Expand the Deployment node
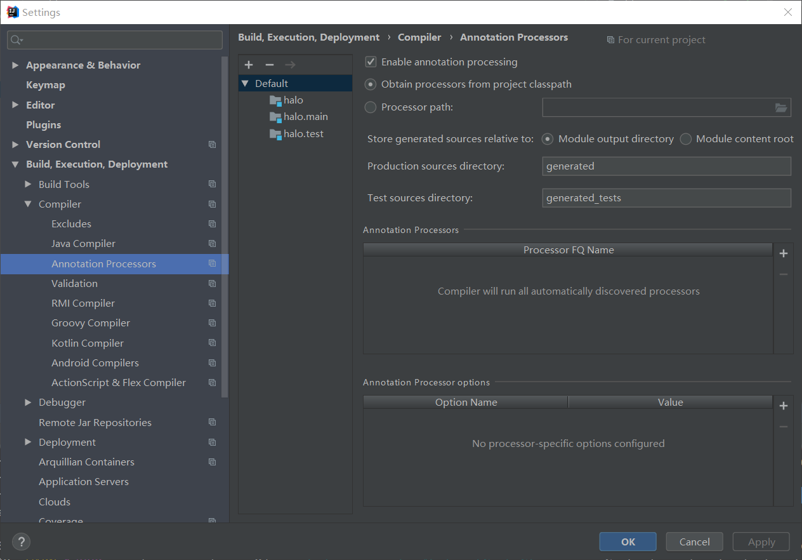Viewport: 802px width, 560px height. click(28, 443)
